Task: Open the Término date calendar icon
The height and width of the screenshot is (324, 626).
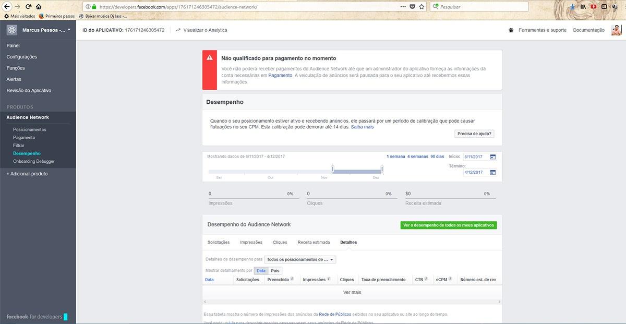Action: [493, 172]
